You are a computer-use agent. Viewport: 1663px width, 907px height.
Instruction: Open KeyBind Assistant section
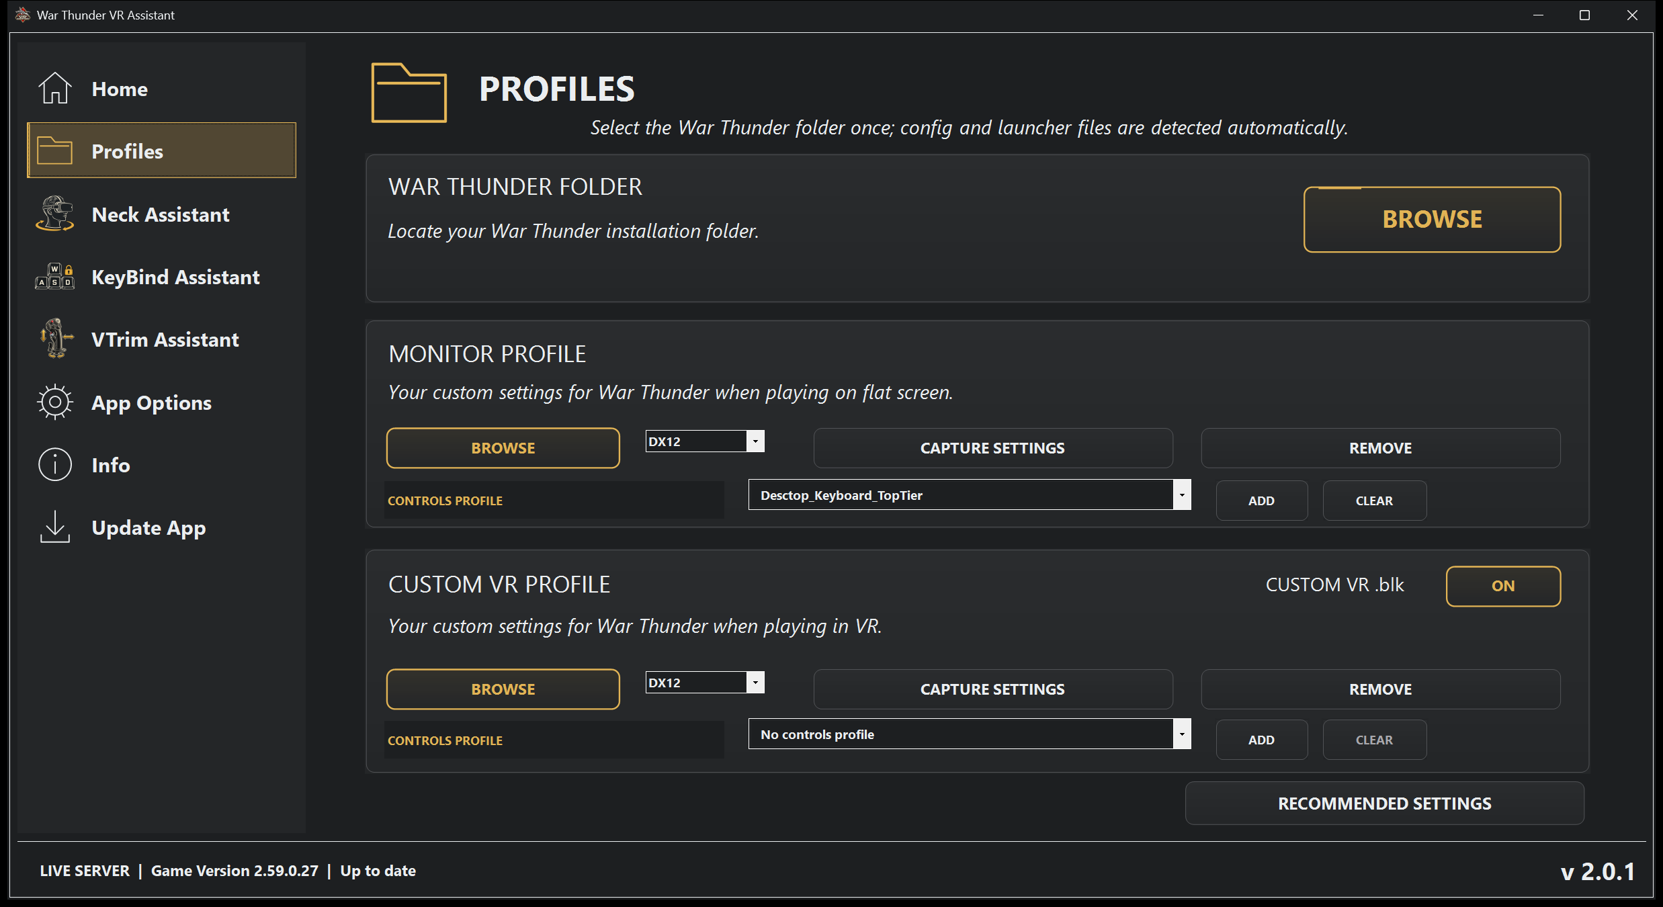click(161, 276)
